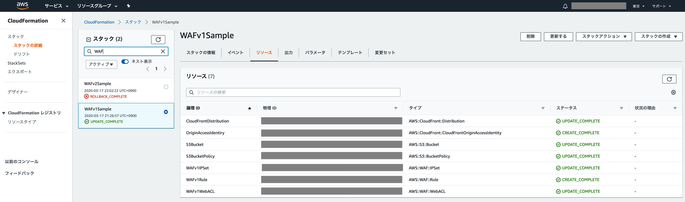This screenshot has height=202, width=685.
Task: Select the WAFv1Sample stack radio button
Action: click(x=166, y=112)
